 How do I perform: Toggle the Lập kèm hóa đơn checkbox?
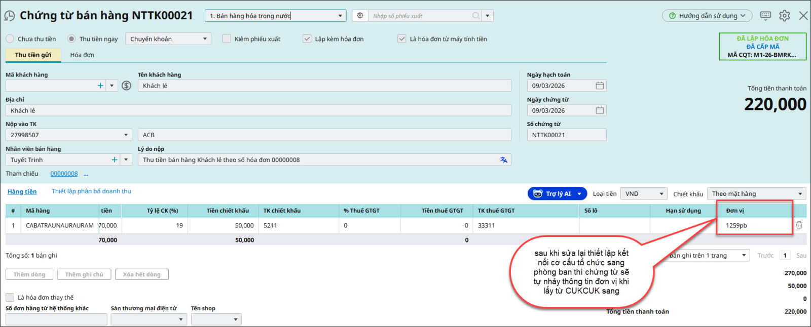(307, 39)
